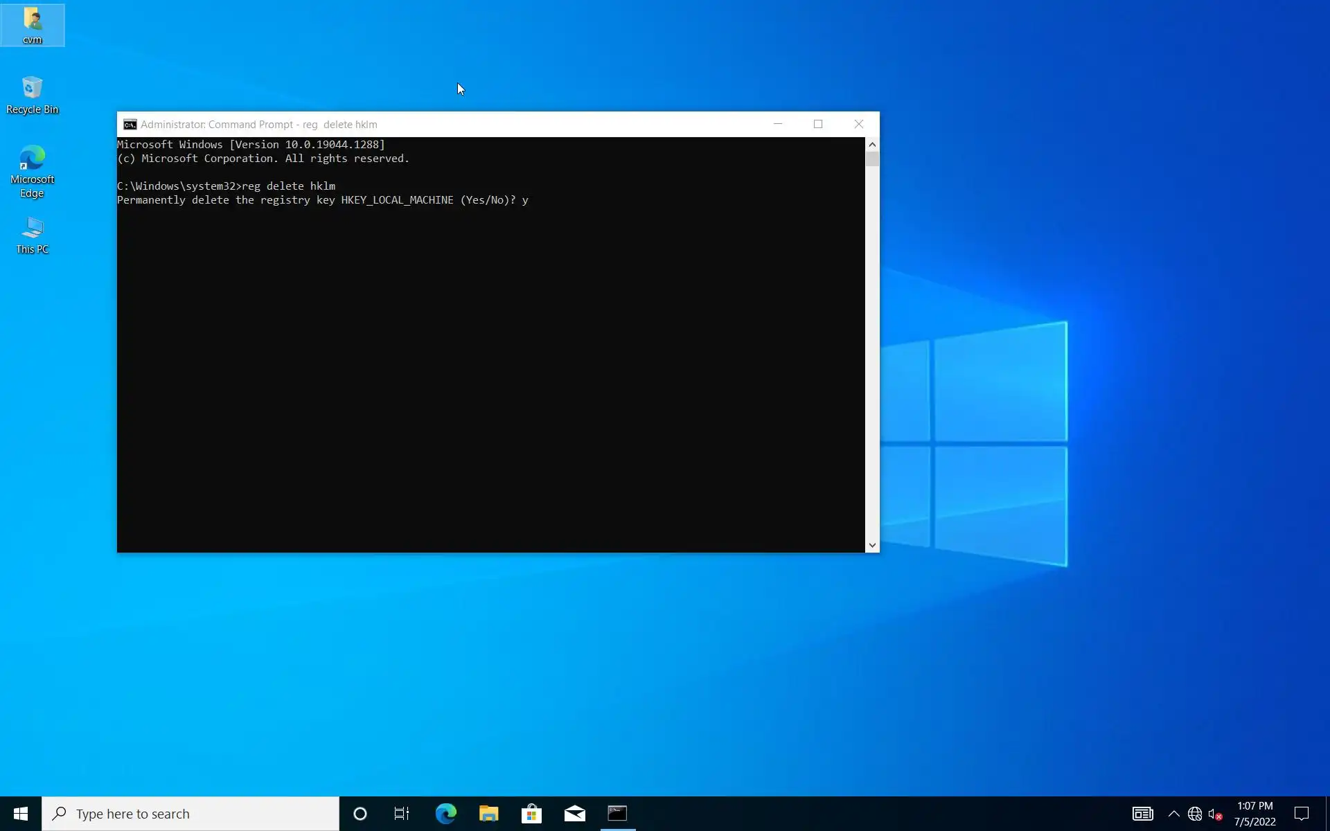1330x831 pixels.
Task: Open the Windows Start menu
Action: 21,814
